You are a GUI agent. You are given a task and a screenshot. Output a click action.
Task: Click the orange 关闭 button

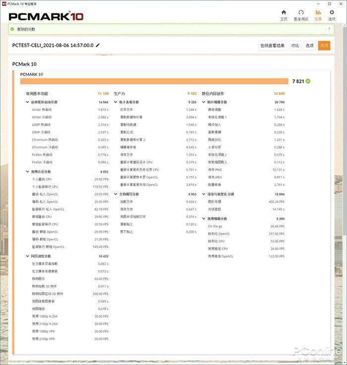tap(324, 46)
